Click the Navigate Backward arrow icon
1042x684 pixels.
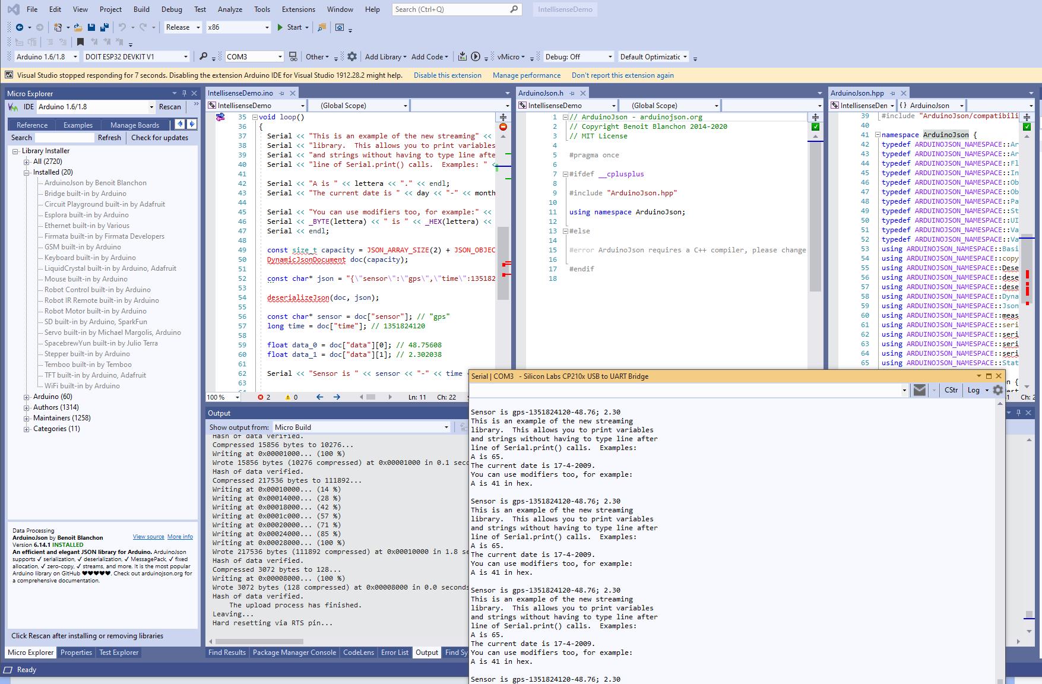[19, 27]
